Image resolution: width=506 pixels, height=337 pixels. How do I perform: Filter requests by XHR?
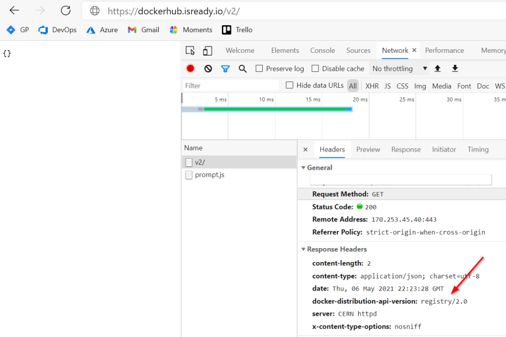[372, 86]
